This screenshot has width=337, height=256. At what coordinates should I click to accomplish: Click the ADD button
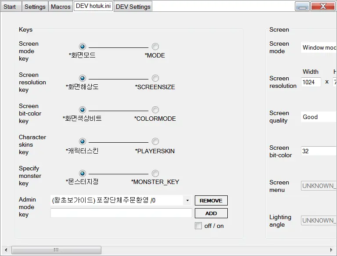(x=211, y=213)
